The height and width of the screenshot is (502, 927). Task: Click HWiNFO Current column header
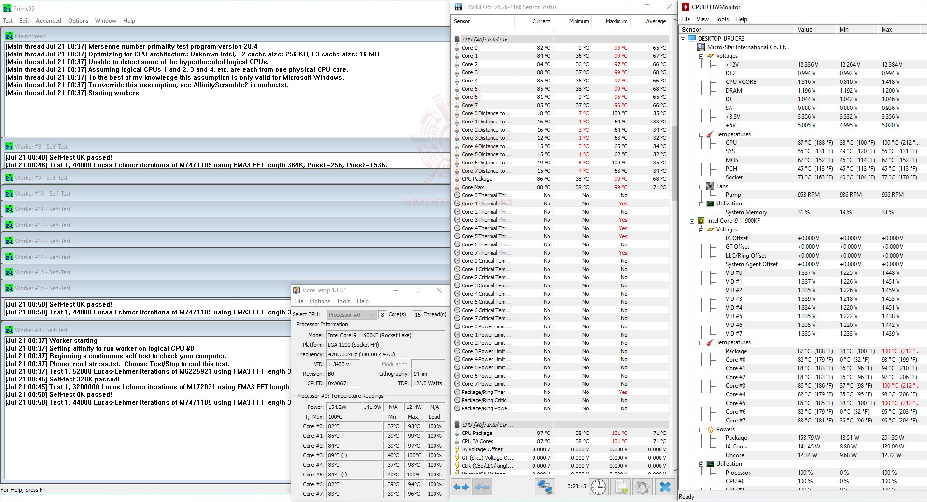(534, 21)
